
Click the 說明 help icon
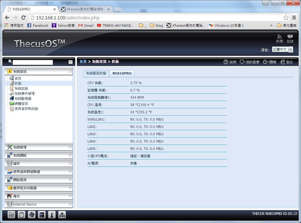[x=230, y=62]
